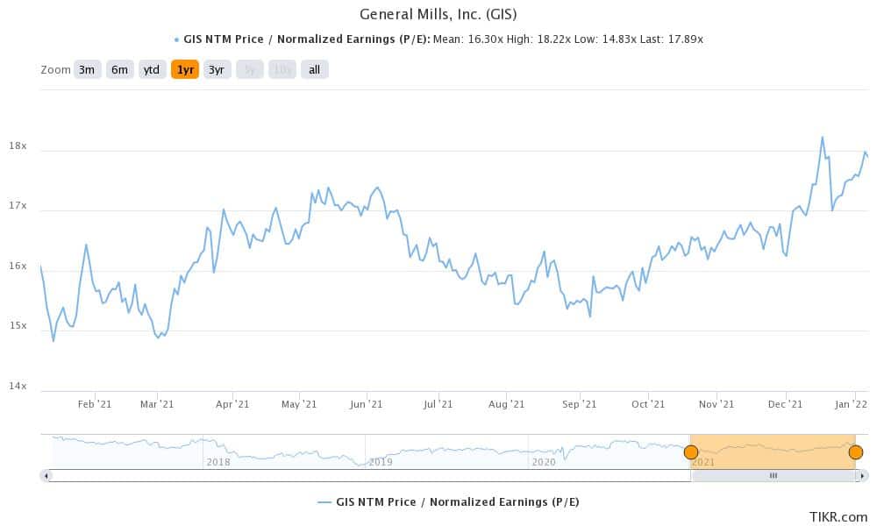The image size is (877, 526).
Task: Click the right navigator range handle
Action: [855, 451]
